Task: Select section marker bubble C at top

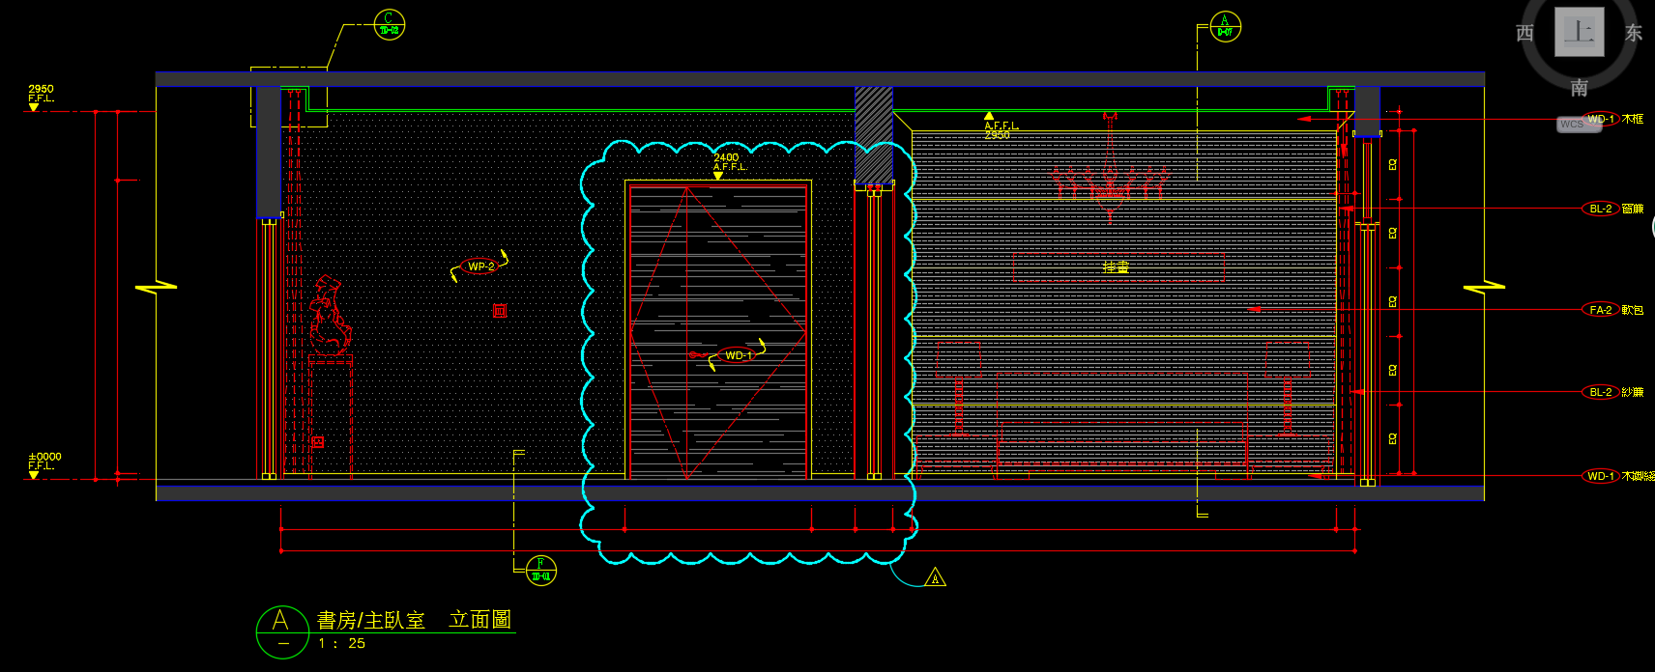Action: click(390, 24)
